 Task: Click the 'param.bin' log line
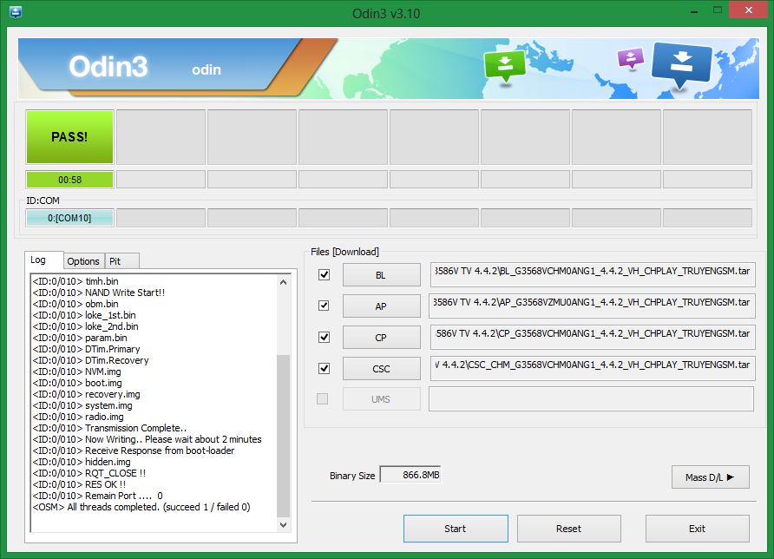80,338
